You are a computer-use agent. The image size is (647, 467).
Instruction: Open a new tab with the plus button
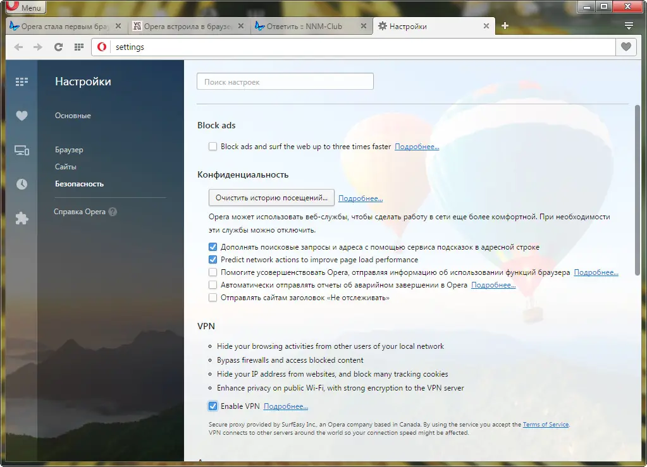505,26
